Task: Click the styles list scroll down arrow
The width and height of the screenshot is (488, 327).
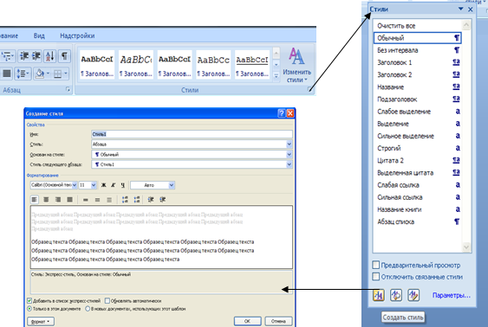Action: (x=466, y=247)
